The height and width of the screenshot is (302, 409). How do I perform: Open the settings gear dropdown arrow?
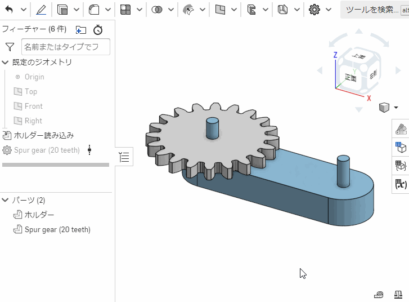(x=329, y=10)
